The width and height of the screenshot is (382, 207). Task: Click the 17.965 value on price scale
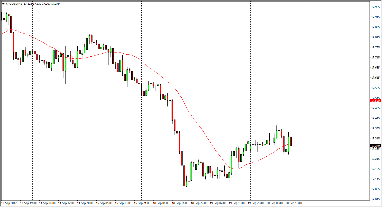pyautogui.click(x=375, y=7)
